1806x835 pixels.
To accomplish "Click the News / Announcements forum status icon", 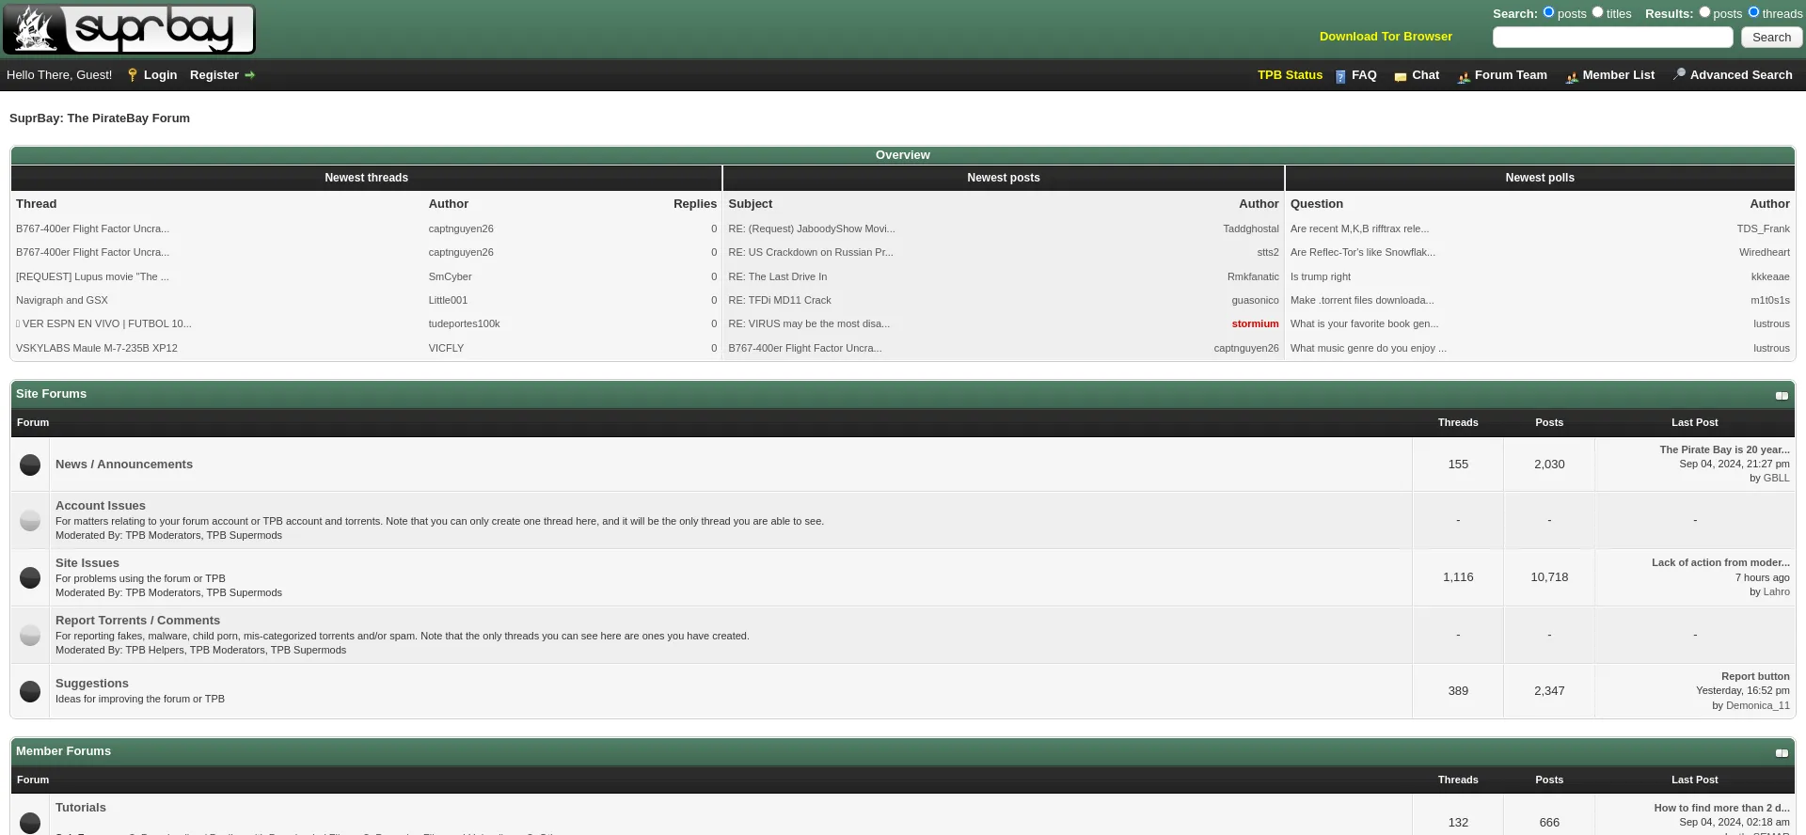I will click(30, 465).
